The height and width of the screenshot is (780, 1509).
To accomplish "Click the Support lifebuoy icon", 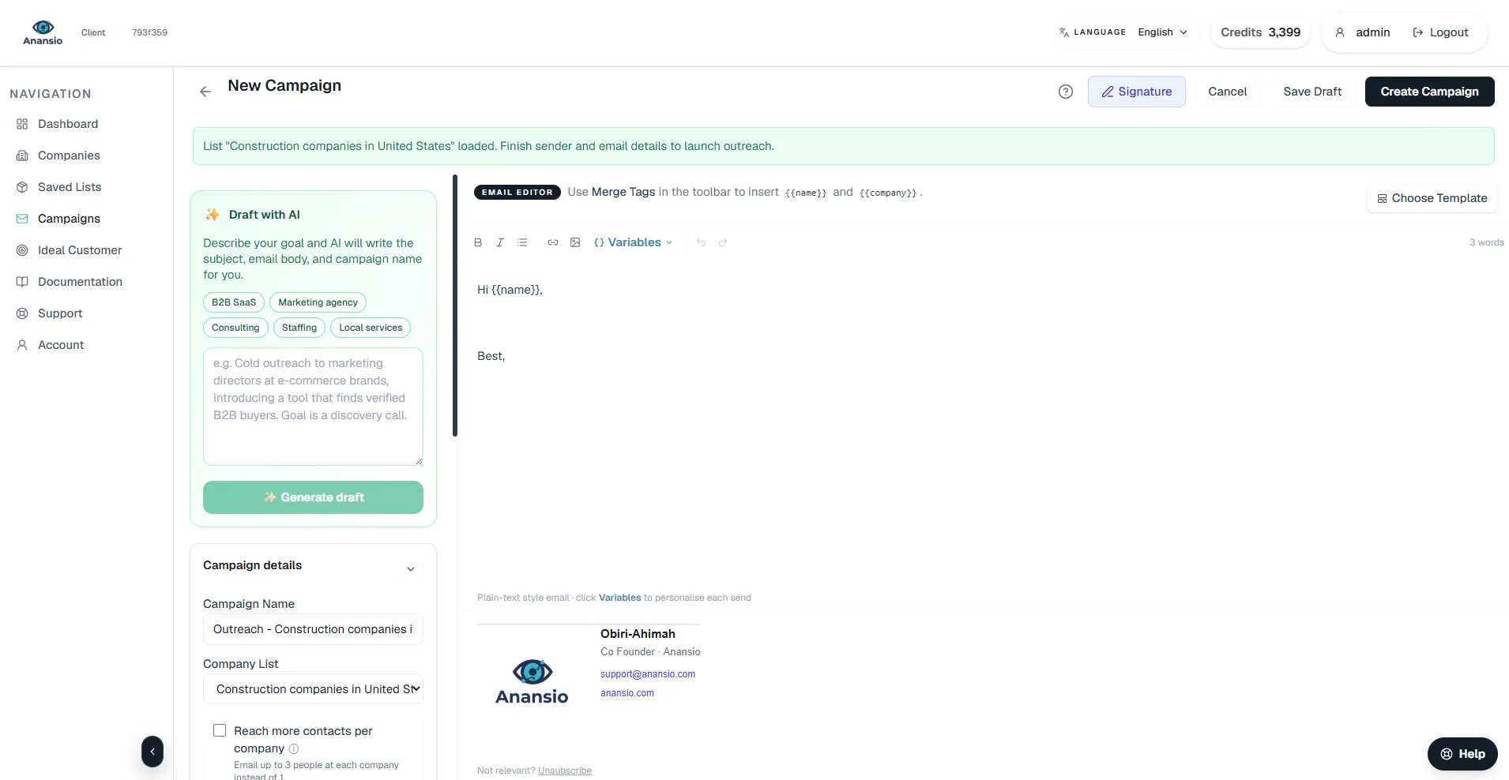I will pos(22,313).
